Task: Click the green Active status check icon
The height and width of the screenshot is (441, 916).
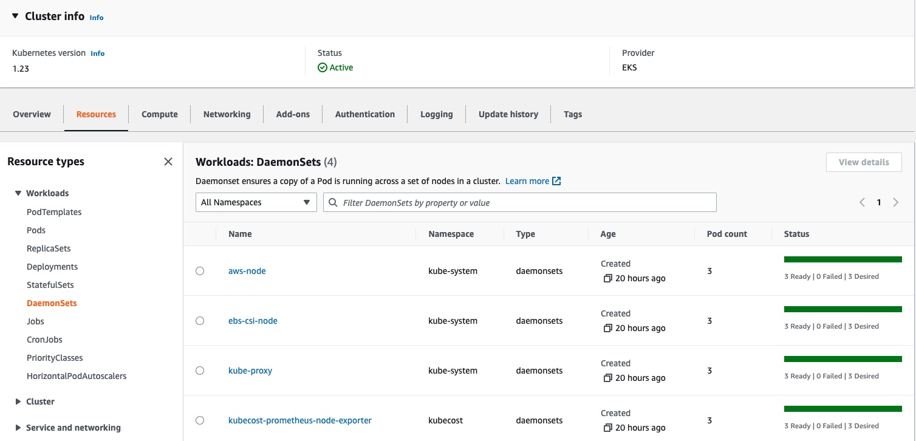Action: 323,67
